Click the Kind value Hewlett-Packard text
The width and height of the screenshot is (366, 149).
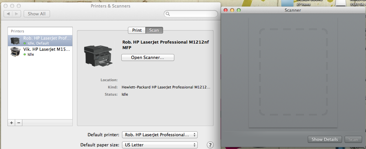coord(166,87)
